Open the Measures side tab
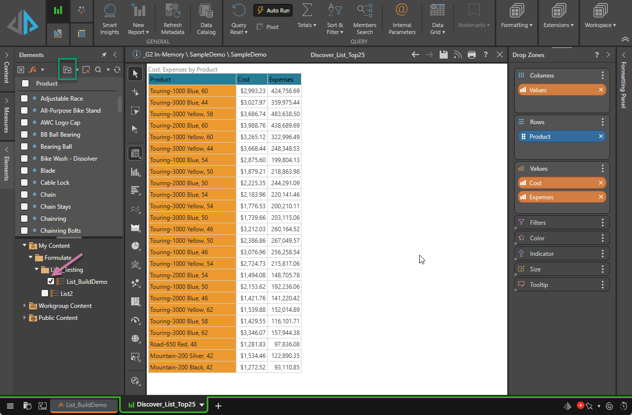Screen dimensions: 632x415 (x=7, y=115)
